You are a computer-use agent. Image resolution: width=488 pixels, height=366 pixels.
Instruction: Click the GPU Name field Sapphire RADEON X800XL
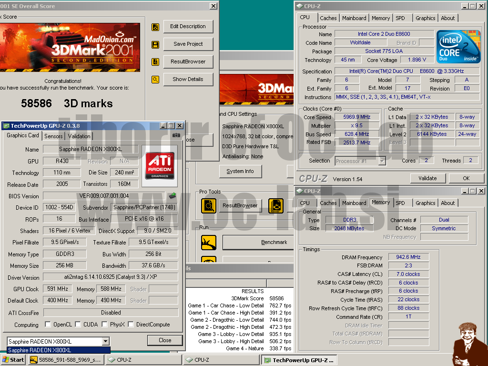91,149
